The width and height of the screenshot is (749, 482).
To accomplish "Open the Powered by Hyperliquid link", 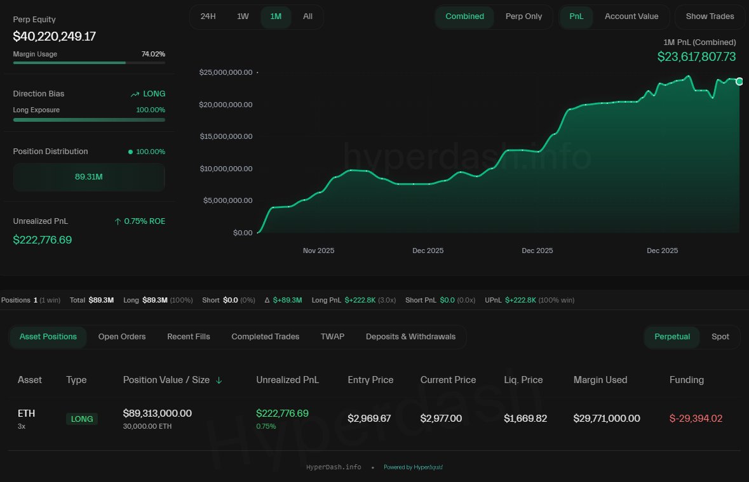I will point(413,467).
